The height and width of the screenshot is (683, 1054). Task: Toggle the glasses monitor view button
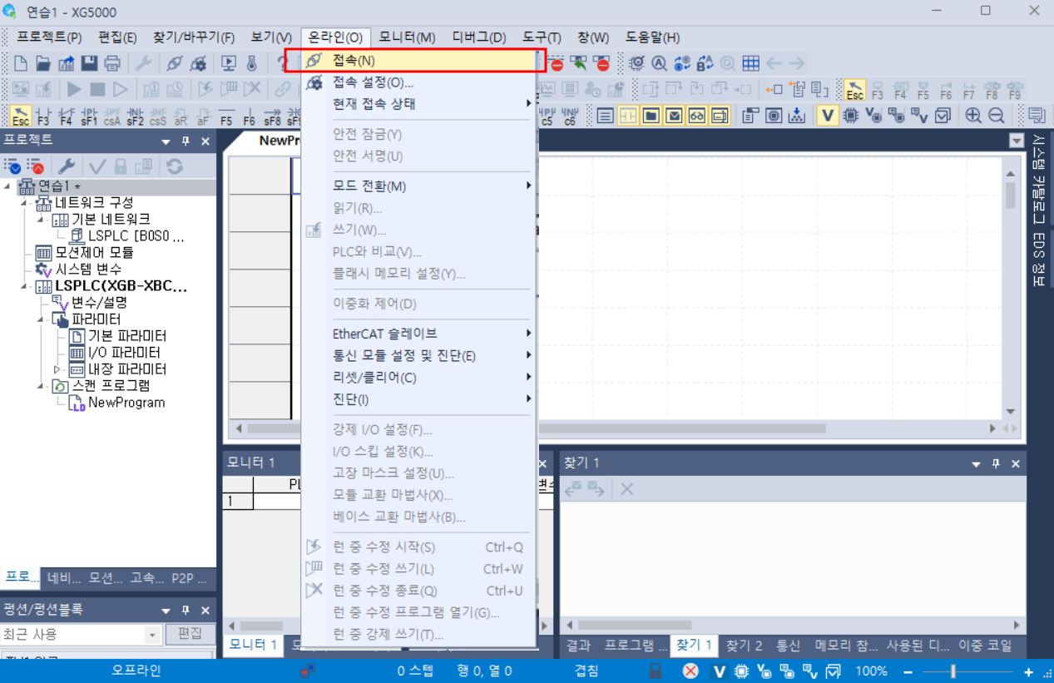(x=697, y=116)
